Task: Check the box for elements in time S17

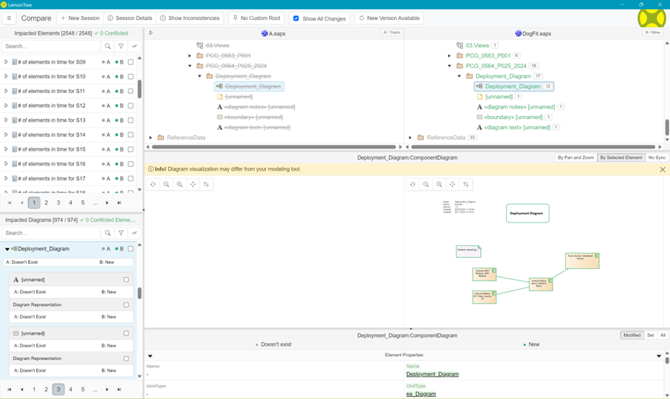Action: tap(131, 178)
